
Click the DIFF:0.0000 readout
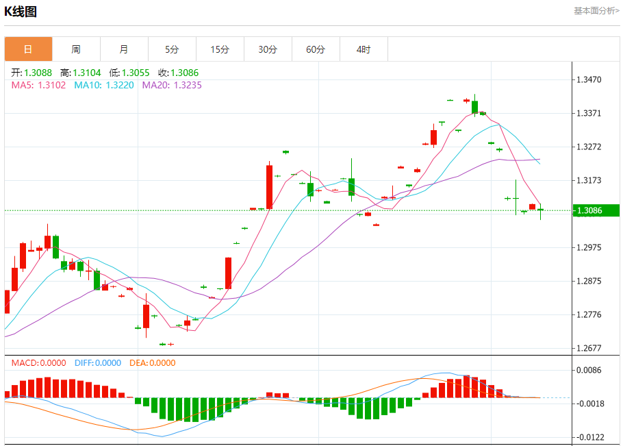point(98,363)
